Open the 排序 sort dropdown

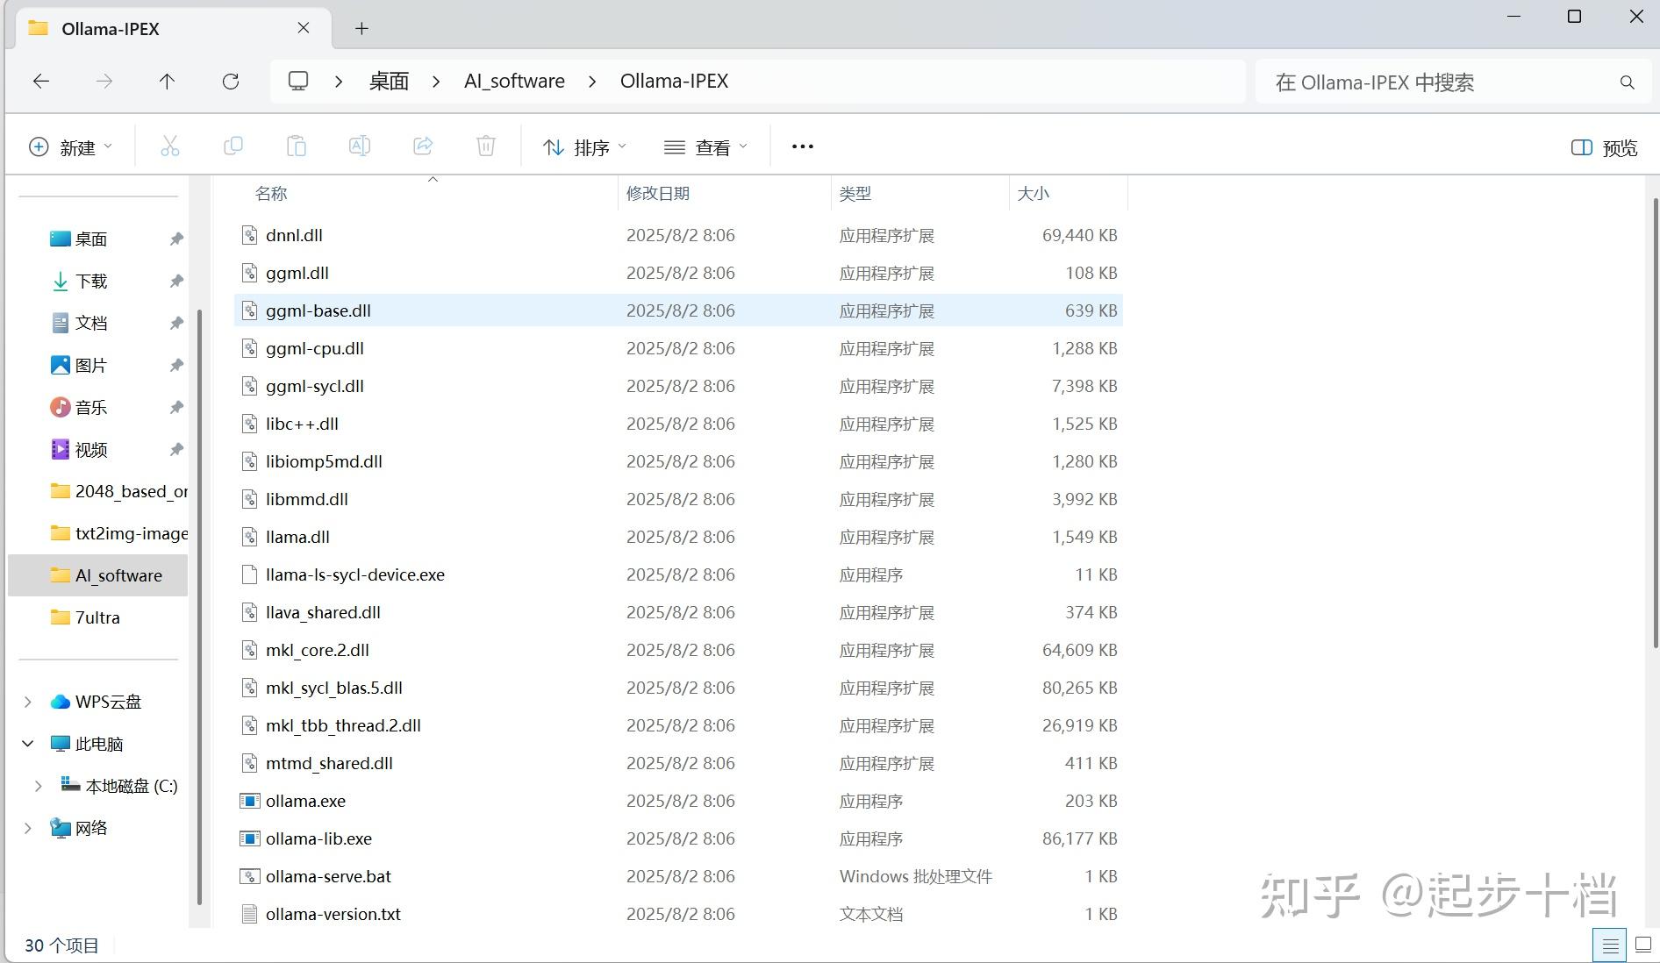pyautogui.click(x=583, y=146)
